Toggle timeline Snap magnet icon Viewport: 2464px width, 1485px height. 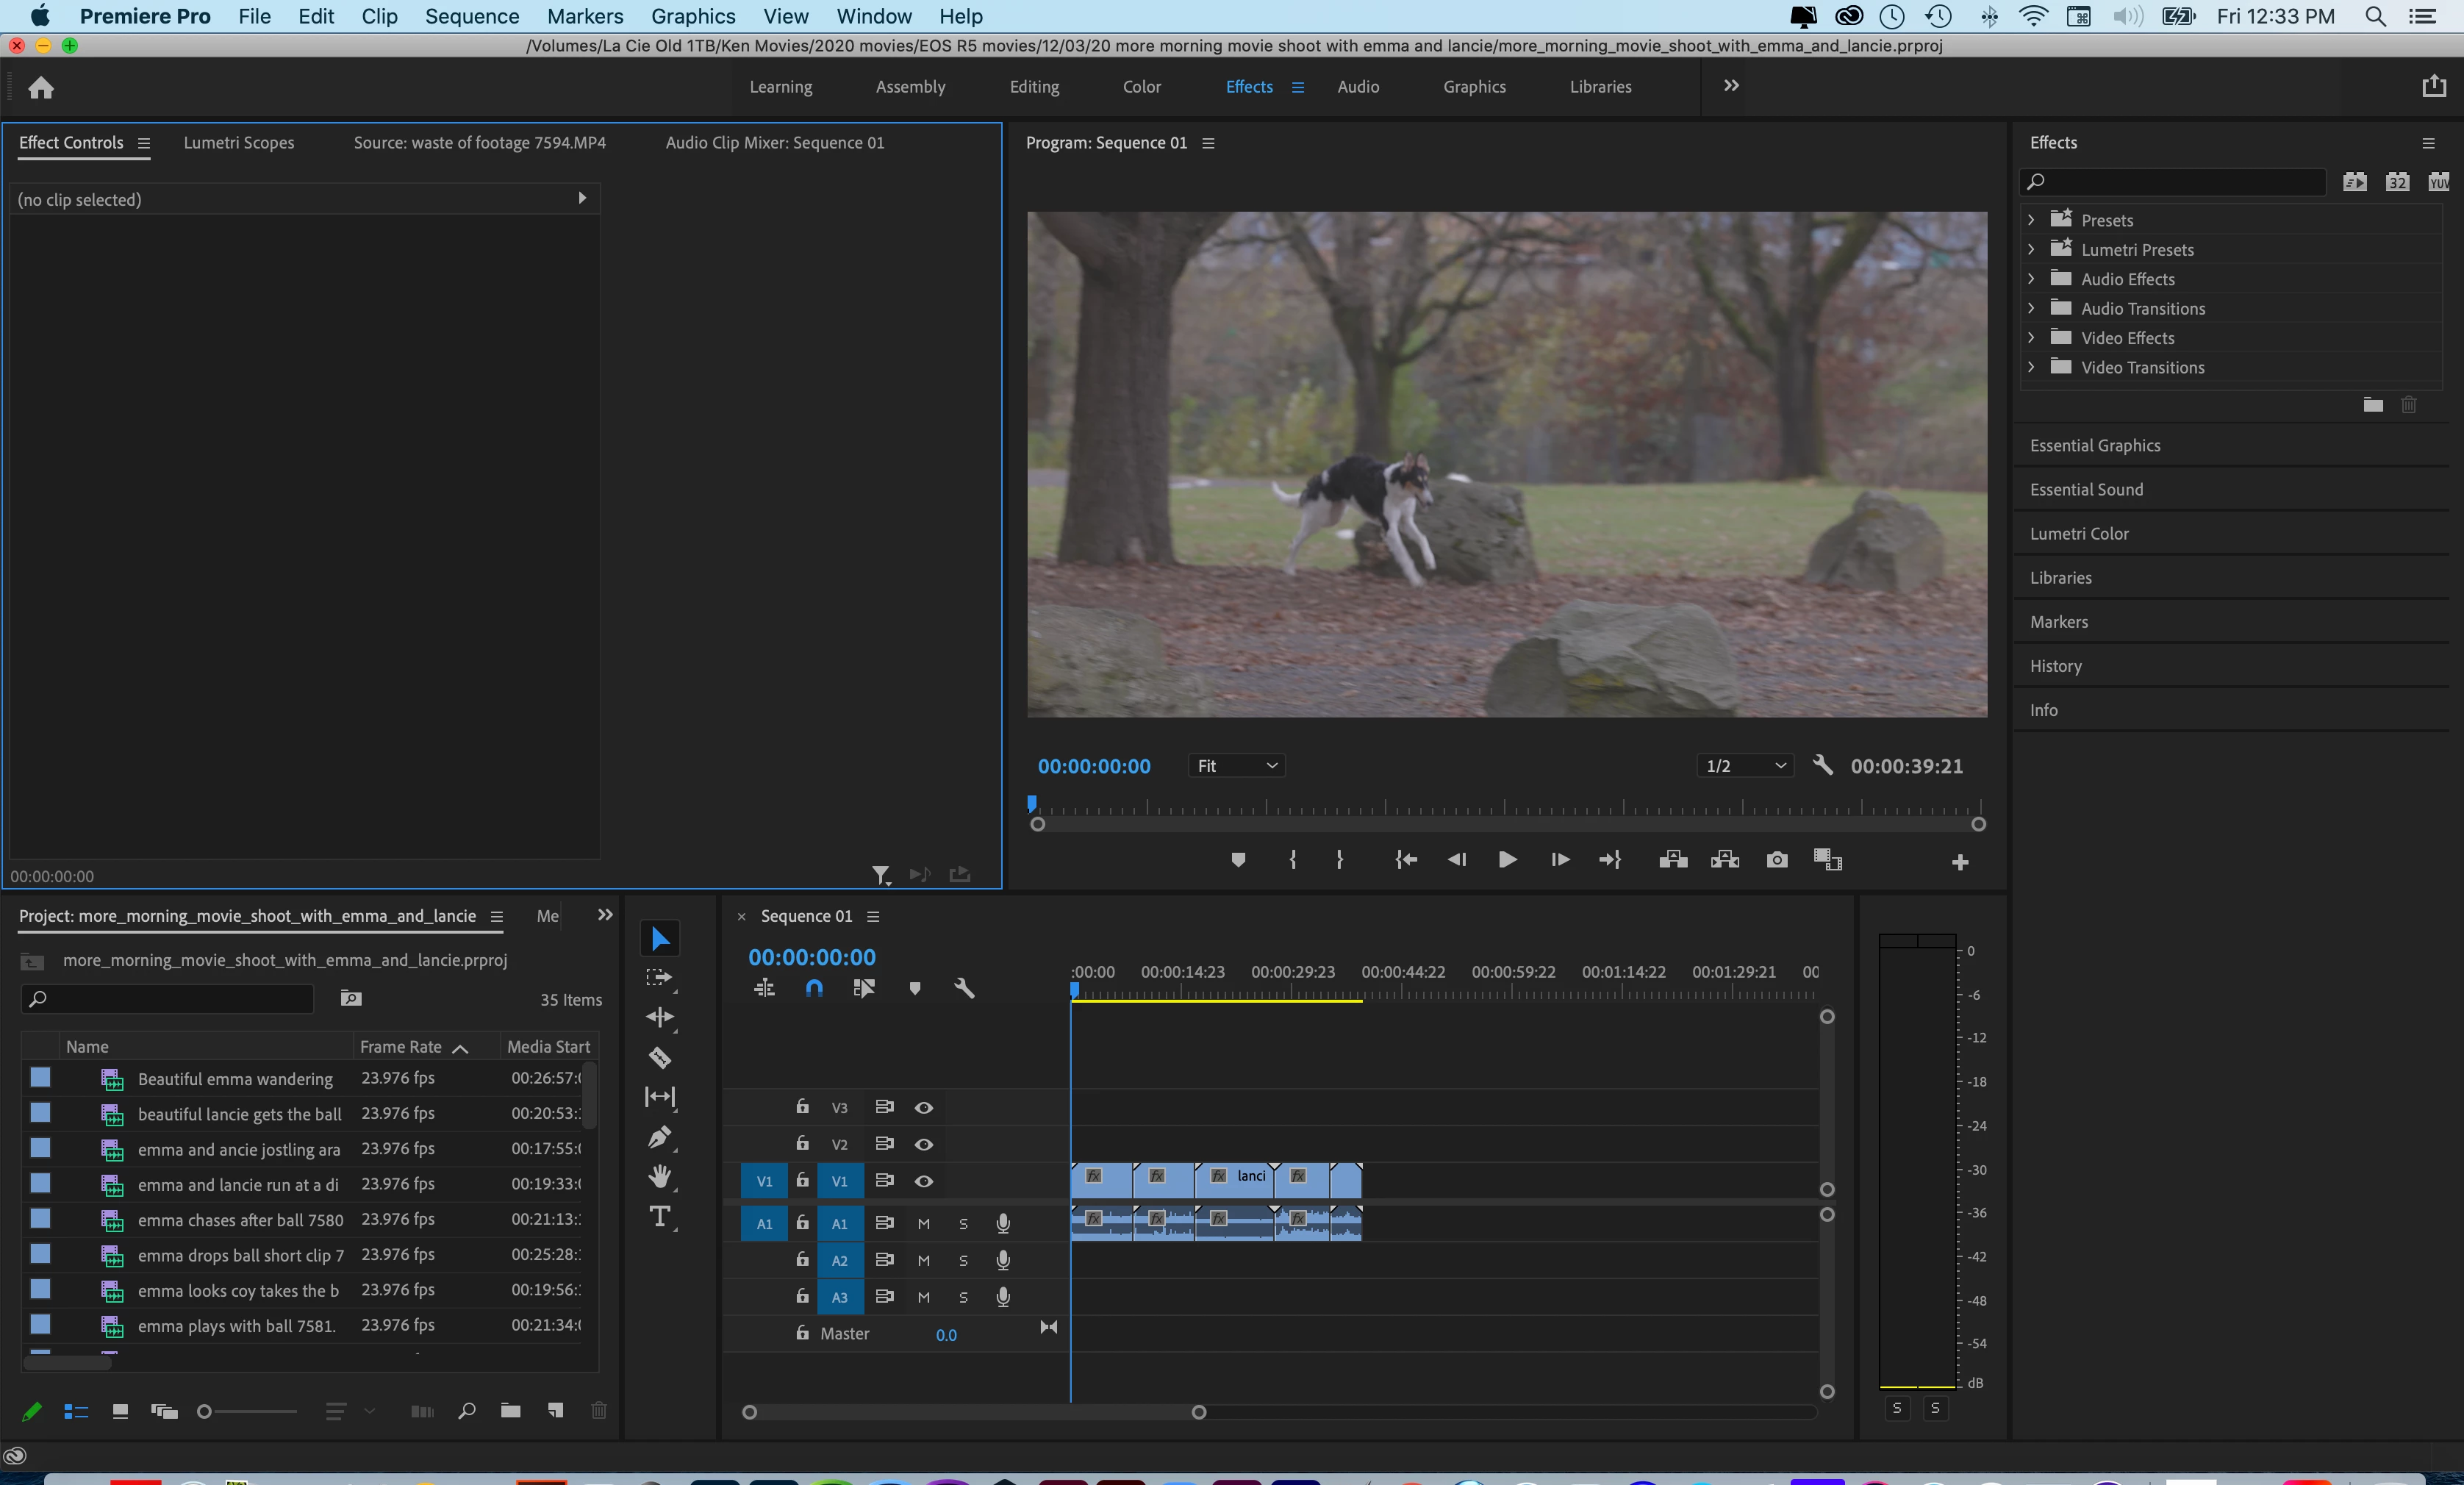[814, 988]
